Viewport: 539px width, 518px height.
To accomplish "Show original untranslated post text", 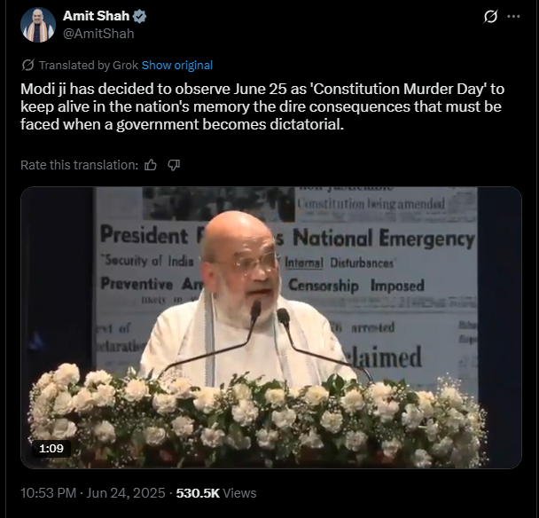I will (x=177, y=65).
